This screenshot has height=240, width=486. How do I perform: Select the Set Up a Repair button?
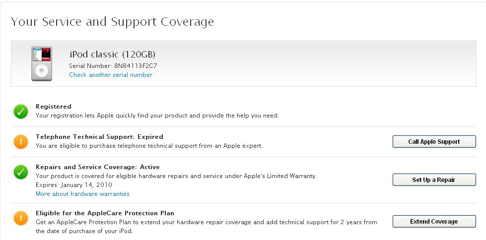point(434,180)
